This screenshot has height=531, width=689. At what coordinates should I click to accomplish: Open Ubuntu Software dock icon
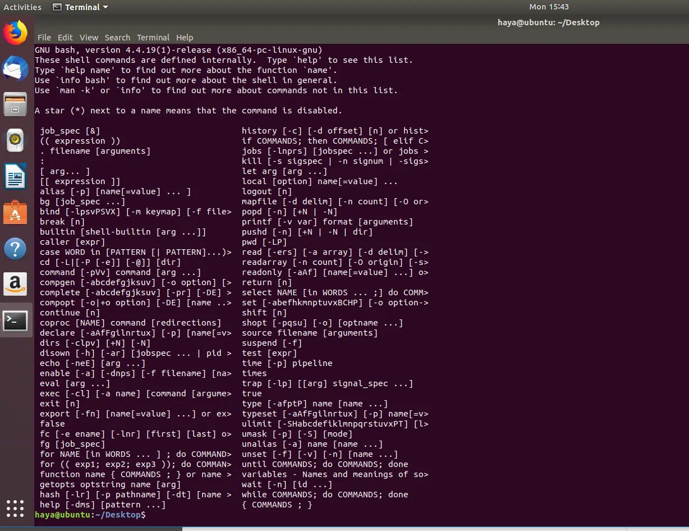coord(16,213)
